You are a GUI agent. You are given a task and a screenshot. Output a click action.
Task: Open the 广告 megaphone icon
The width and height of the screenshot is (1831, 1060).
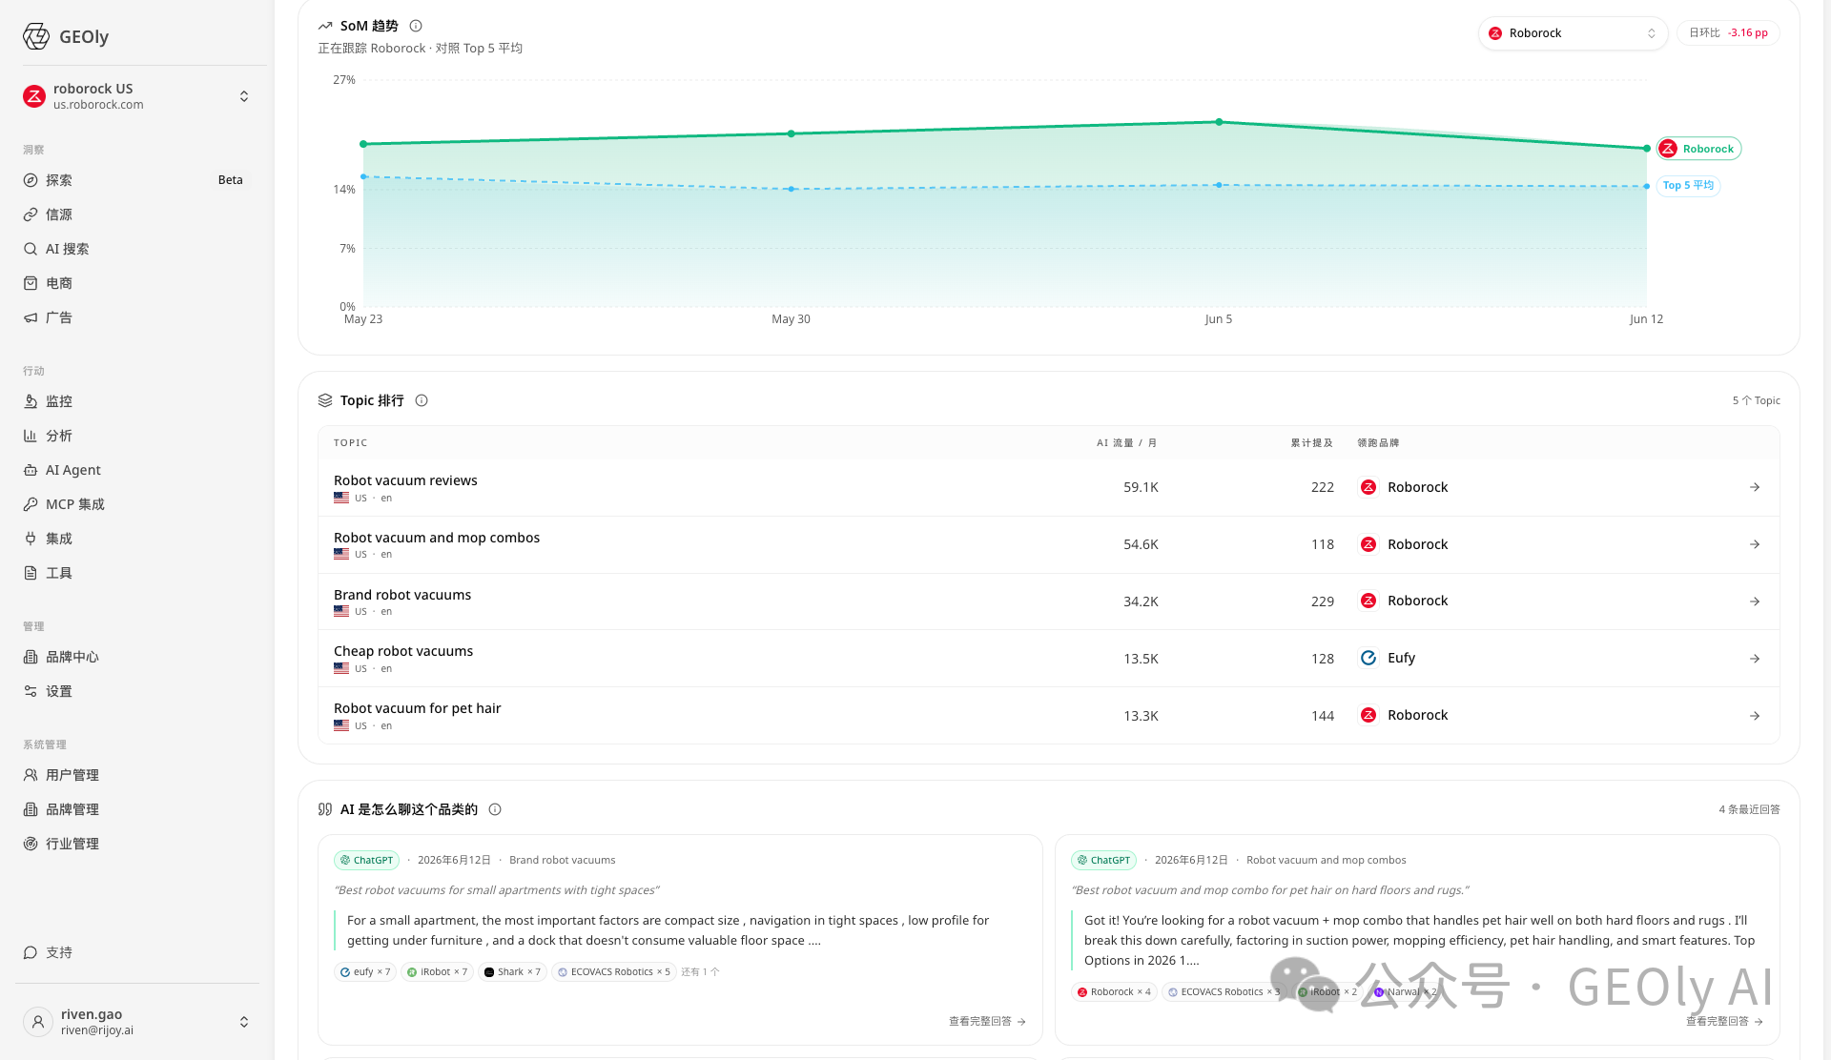31,317
